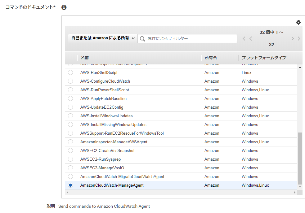Click horizontal scrollbar left arrow
The image size is (305, 213).
67,193
